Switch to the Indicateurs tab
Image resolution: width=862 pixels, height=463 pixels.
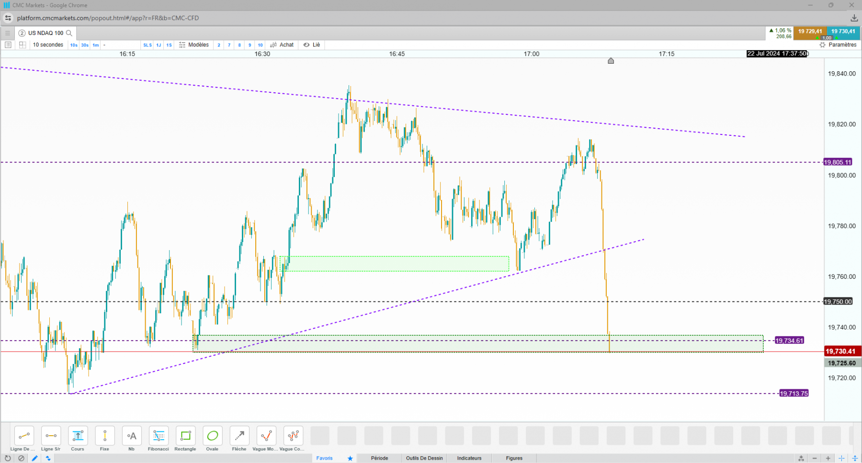[x=469, y=458]
